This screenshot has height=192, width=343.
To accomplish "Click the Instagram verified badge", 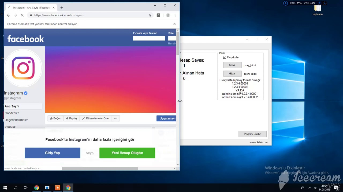I will [26, 93].
